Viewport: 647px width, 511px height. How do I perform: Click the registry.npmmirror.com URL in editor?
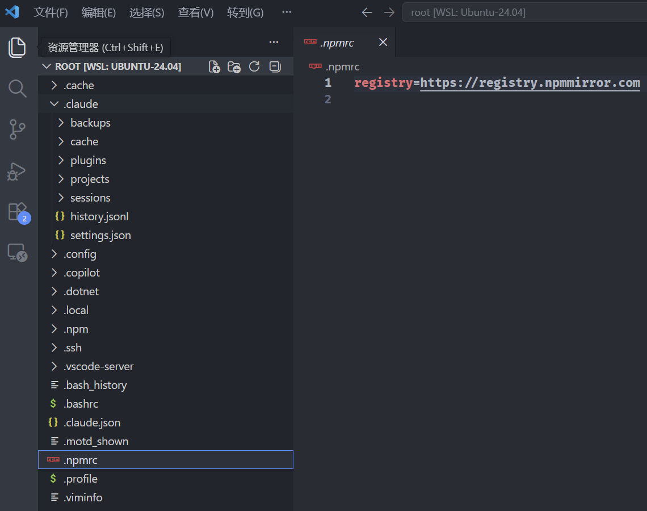[530, 83]
